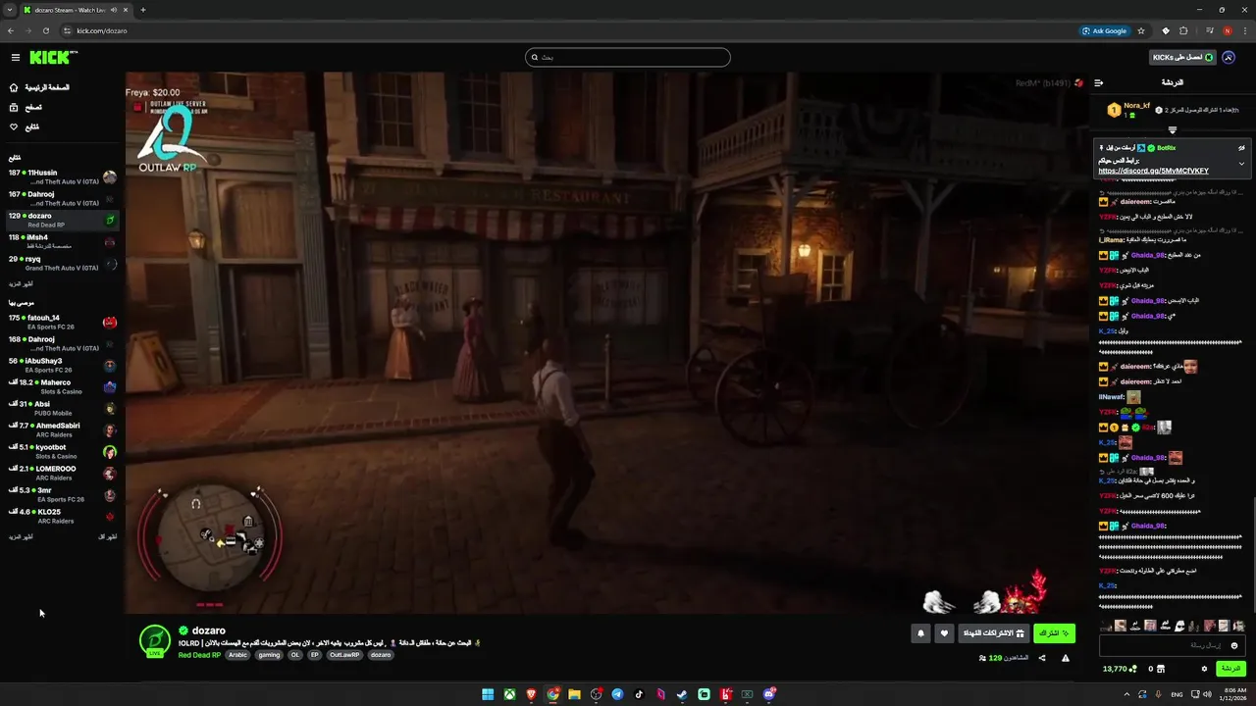Screen dimensions: 1256x706
Task: Click the report warning triangle icon
Action: 1066,658
